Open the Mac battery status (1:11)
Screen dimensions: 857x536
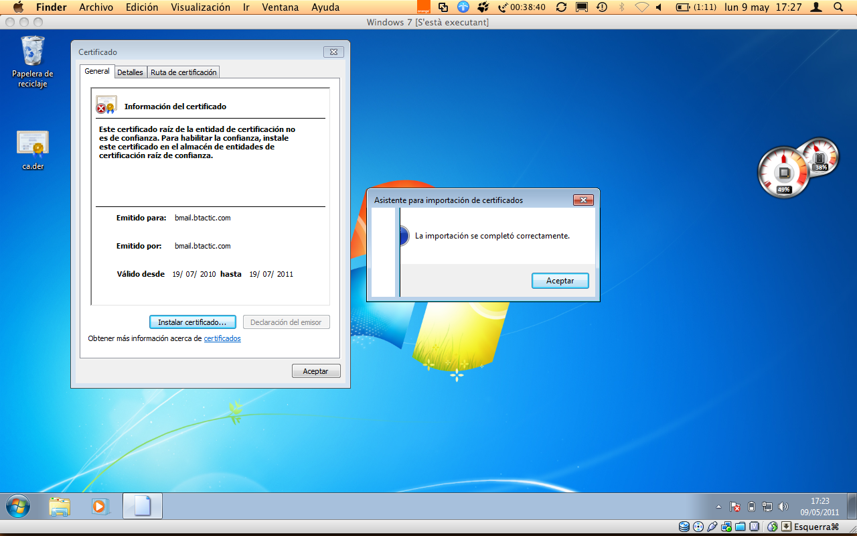pyautogui.click(x=696, y=7)
